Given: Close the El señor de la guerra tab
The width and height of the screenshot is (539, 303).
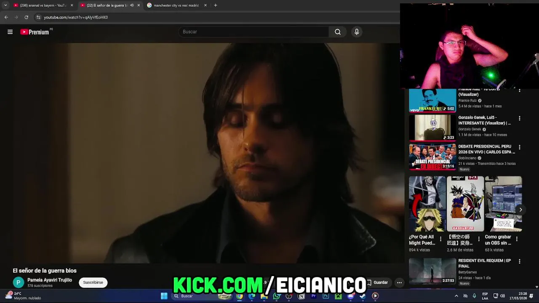Looking at the screenshot, I should [x=139, y=5].
